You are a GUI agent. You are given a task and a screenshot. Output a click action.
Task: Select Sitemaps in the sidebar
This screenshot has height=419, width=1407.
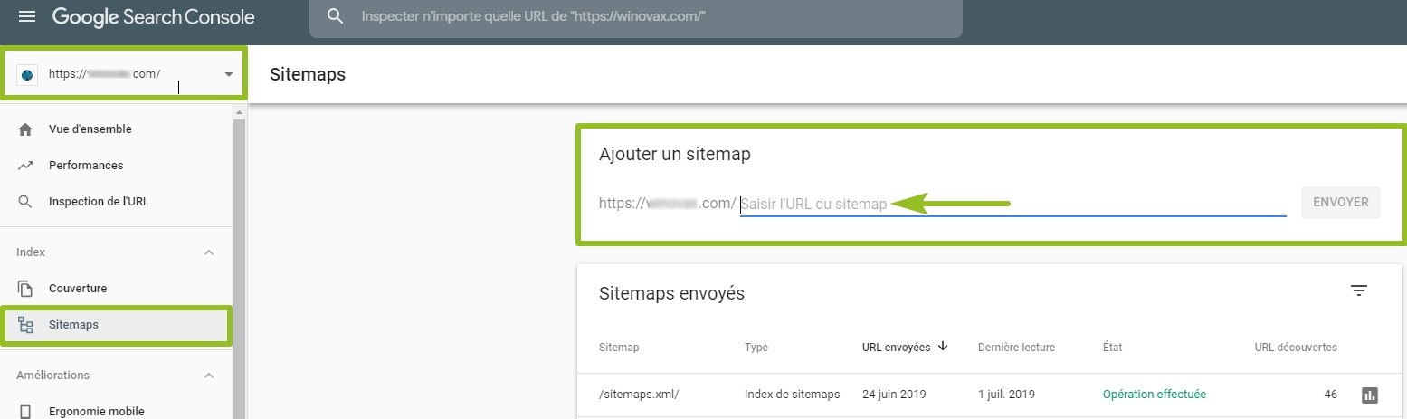click(x=118, y=325)
